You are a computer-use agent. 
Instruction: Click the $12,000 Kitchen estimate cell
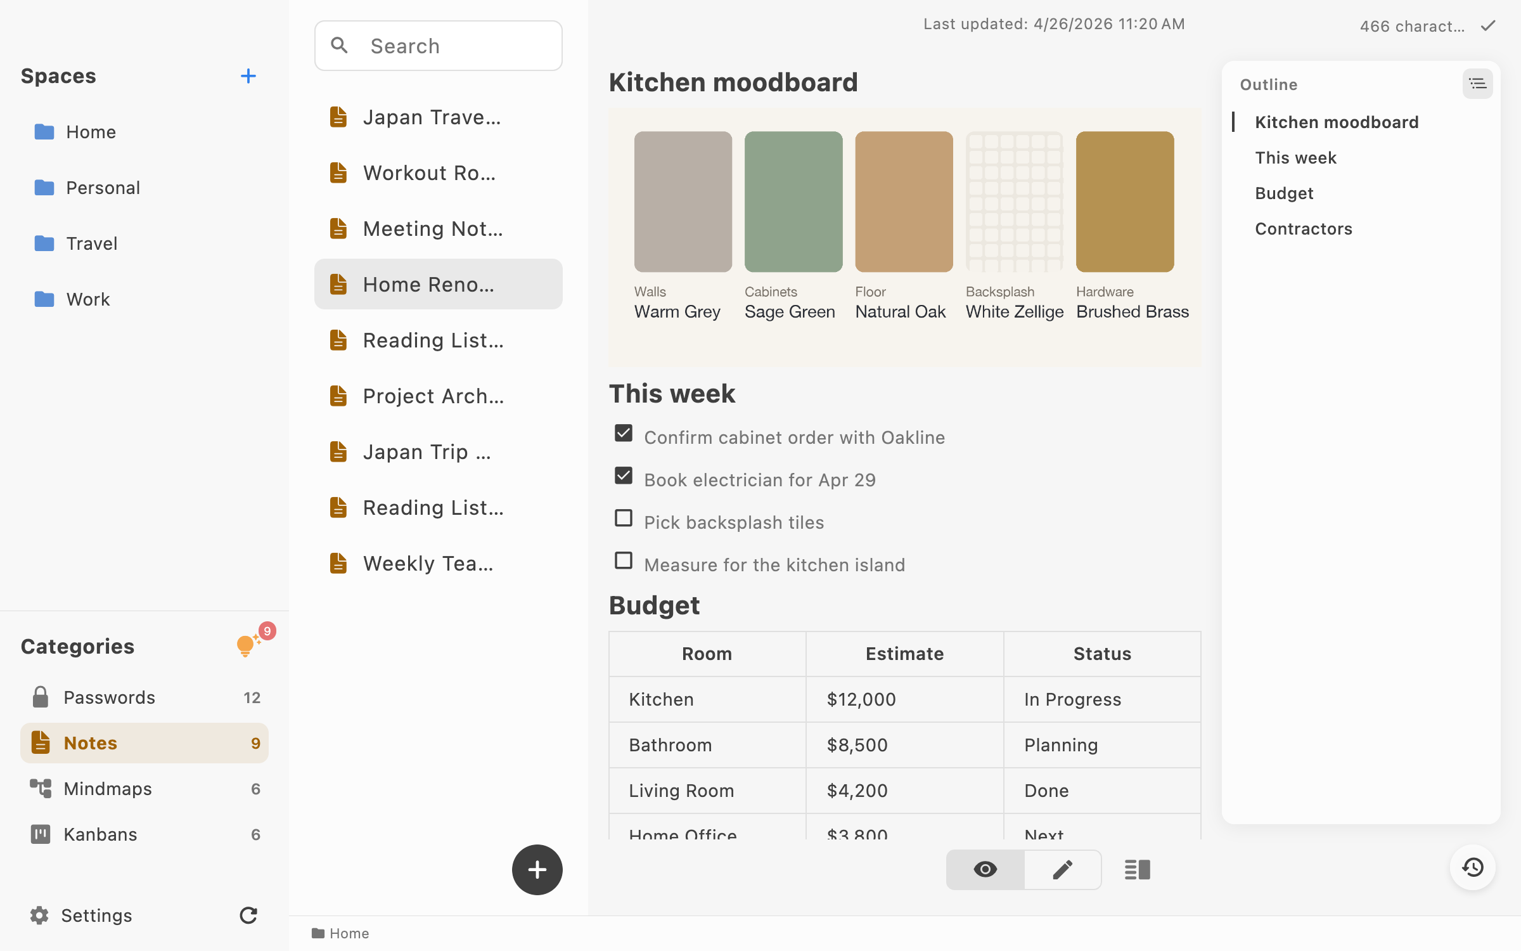tap(904, 699)
